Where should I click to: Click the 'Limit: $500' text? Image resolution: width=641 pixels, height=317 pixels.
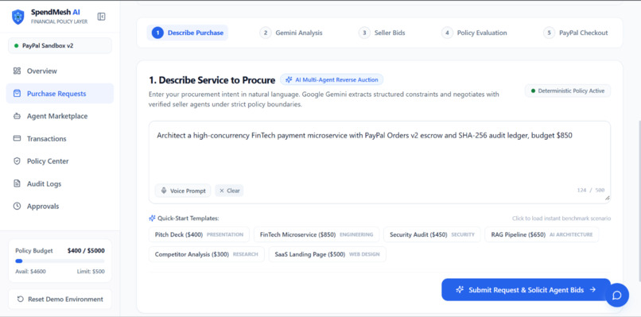91,271
